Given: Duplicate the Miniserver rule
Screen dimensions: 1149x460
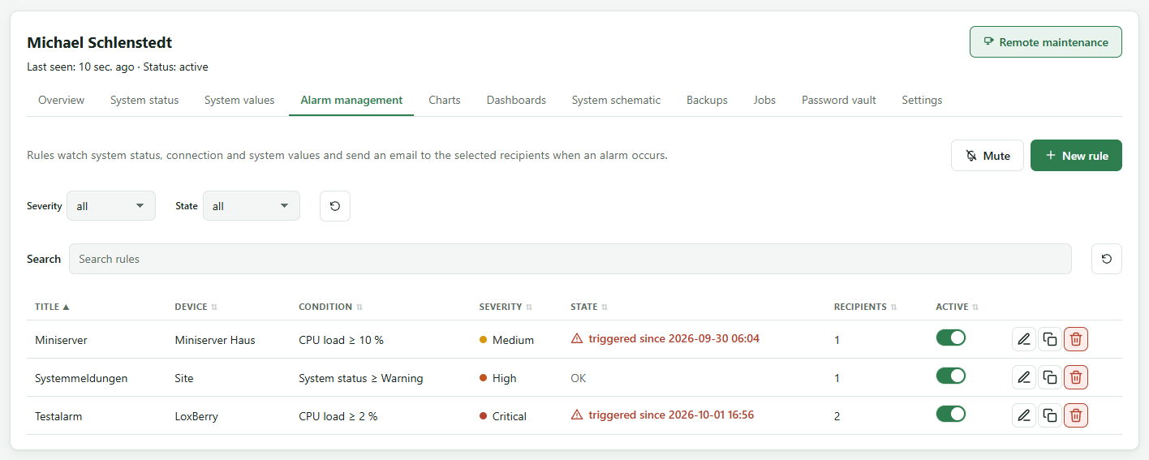Looking at the screenshot, I should point(1050,339).
